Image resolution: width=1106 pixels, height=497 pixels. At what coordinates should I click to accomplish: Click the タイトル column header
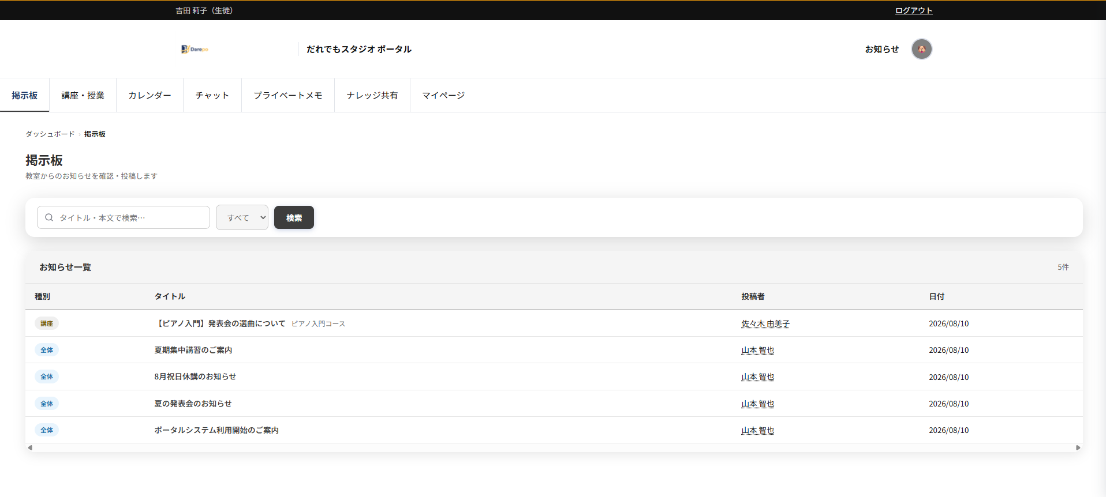[x=170, y=296]
